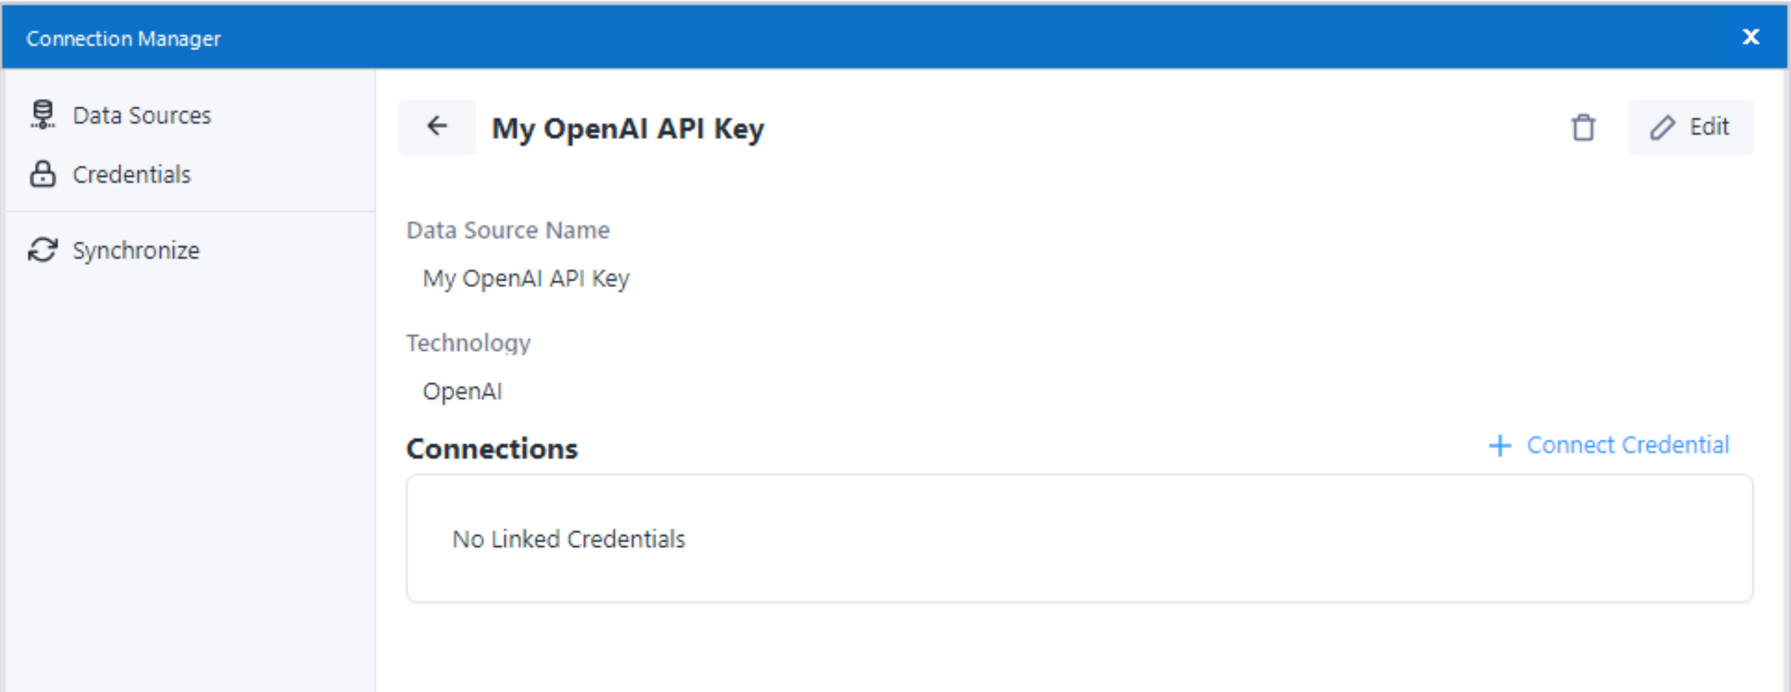Click the Data Source Name value My OpenAI API Key
The width and height of the screenshot is (1791, 692).
pos(526,278)
